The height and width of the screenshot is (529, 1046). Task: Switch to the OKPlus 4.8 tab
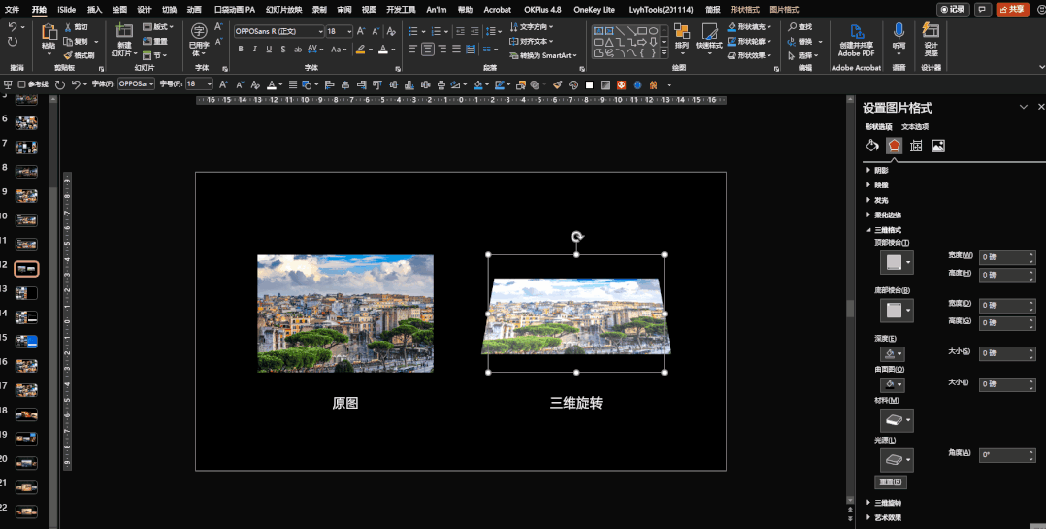[x=542, y=10]
